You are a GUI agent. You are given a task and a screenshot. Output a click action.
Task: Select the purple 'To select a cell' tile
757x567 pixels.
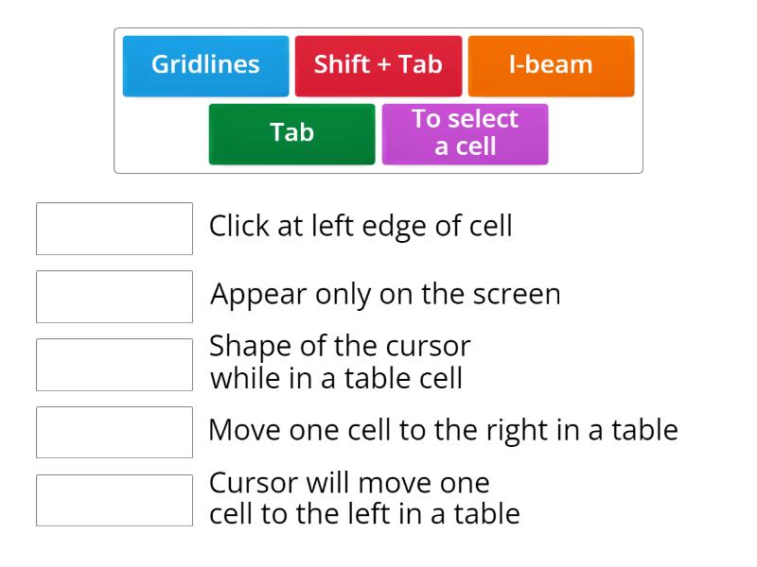465,133
